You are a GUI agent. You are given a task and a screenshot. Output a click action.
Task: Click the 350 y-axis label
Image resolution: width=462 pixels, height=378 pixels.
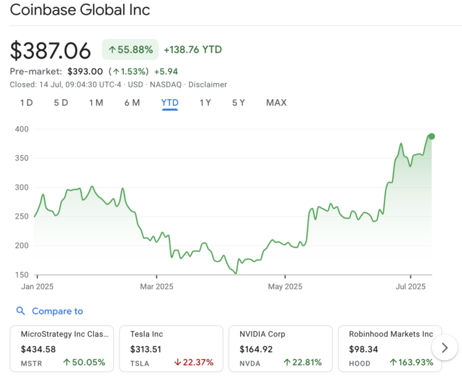[x=22, y=158]
